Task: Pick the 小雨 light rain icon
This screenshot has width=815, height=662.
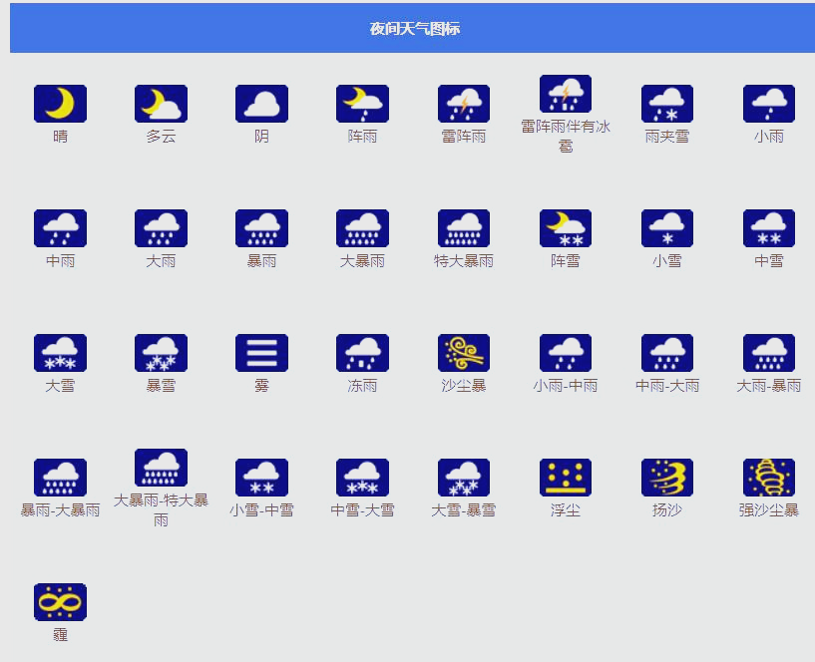Action: (769, 104)
